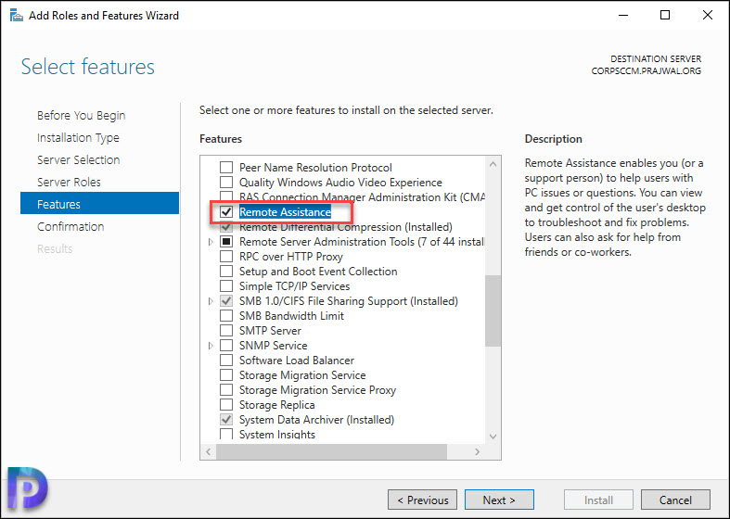Screen dimensions: 730x519
Task: Expand SMB 1.0/CIFS File Sharing Support
Action: pos(211,301)
